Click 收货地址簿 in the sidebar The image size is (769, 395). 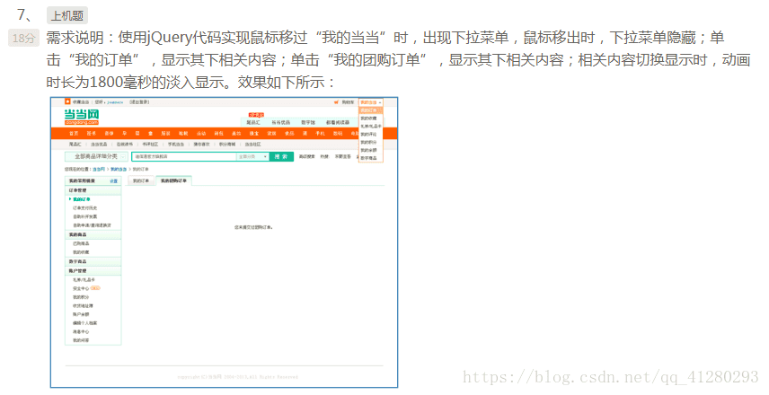tap(83, 305)
